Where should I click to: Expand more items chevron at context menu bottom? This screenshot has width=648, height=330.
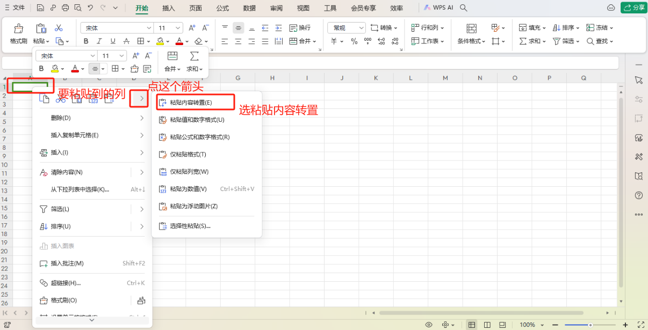pyautogui.click(x=91, y=320)
